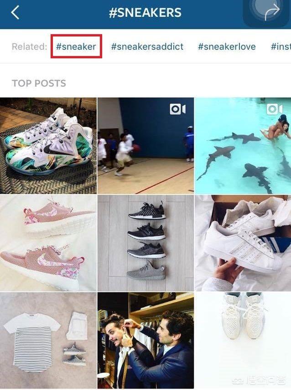Tap the Related label
The width and height of the screenshot is (291, 390).
click(x=29, y=46)
